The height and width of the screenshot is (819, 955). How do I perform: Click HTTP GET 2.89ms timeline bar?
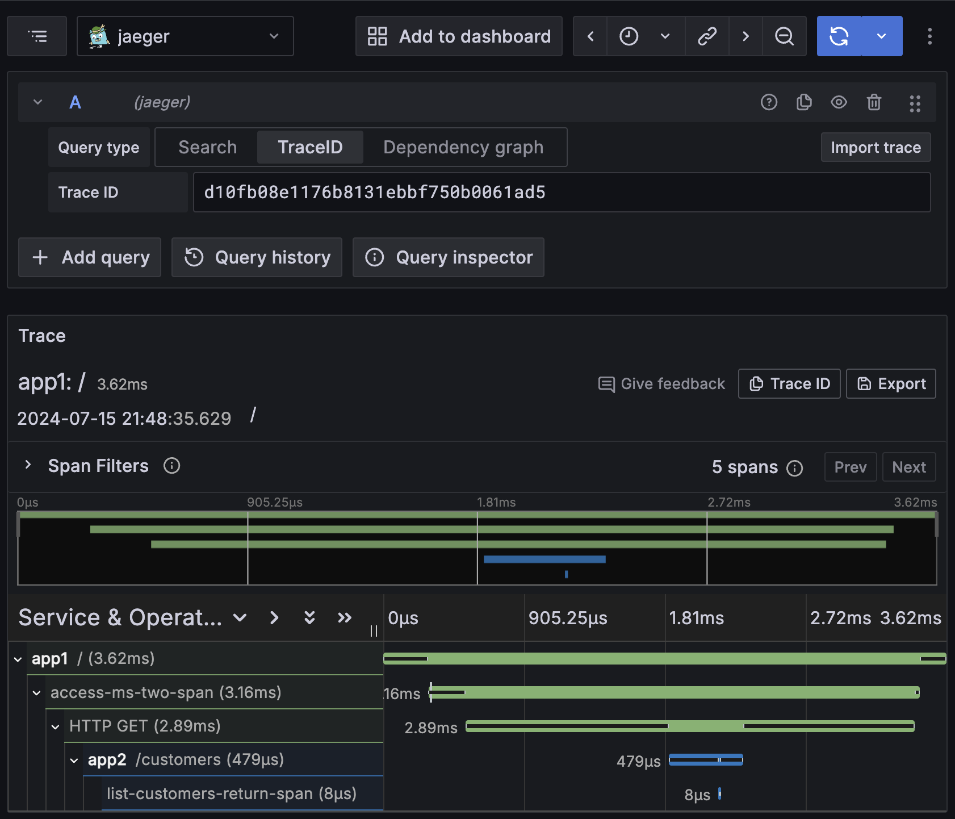(x=690, y=726)
